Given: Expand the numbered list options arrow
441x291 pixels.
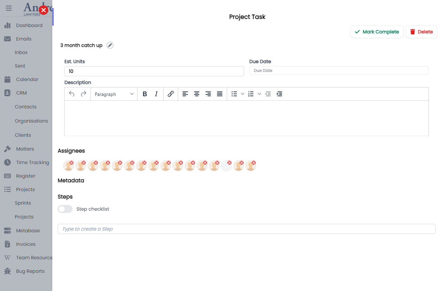Looking at the screenshot, I should click(259, 94).
